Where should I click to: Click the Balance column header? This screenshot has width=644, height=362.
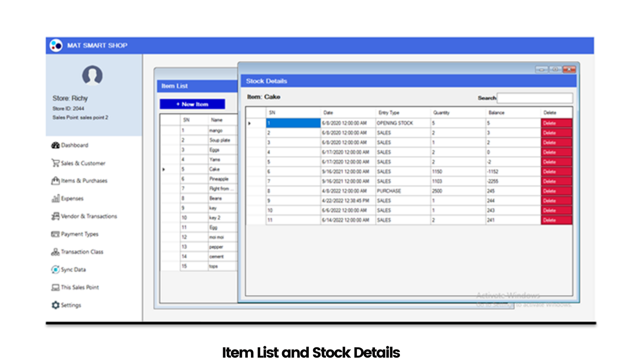coord(496,113)
